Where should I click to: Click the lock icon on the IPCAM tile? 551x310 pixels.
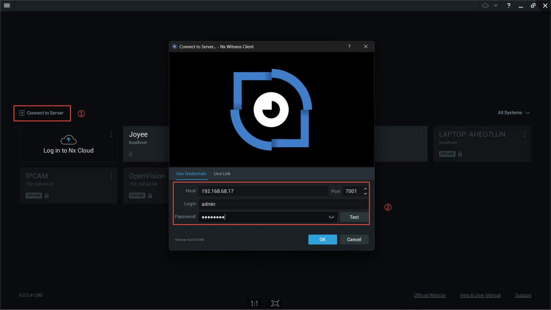tap(47, 196)
